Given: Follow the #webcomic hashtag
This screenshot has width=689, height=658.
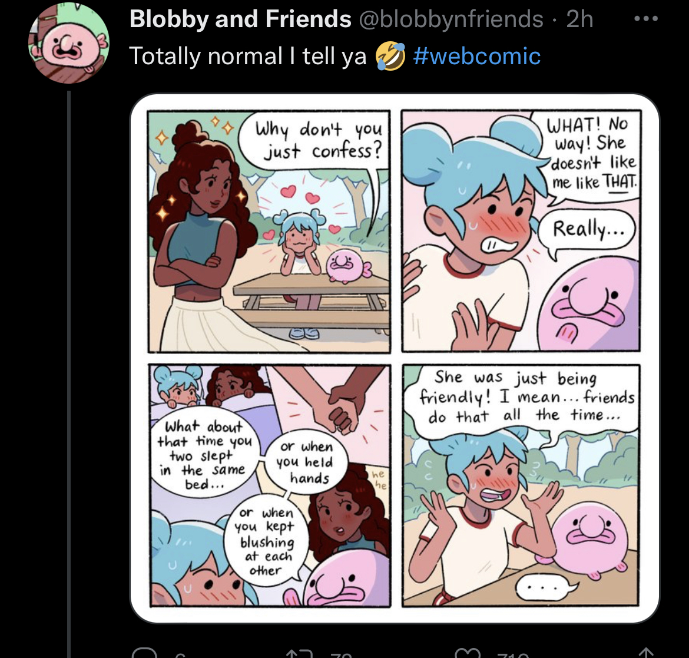Looking at the screenshot, I should (477, 57).
